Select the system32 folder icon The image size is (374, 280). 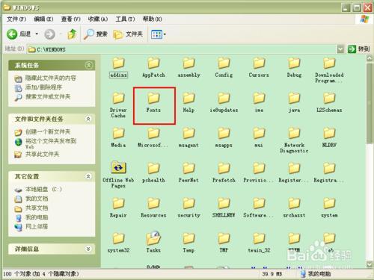pyautogui.click(x=118, y=238)
